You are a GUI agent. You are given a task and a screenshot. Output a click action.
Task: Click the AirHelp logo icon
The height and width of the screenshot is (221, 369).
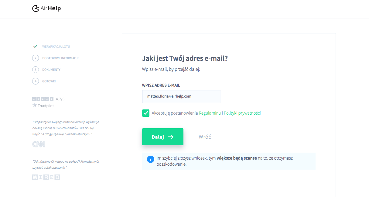(36, 9)
